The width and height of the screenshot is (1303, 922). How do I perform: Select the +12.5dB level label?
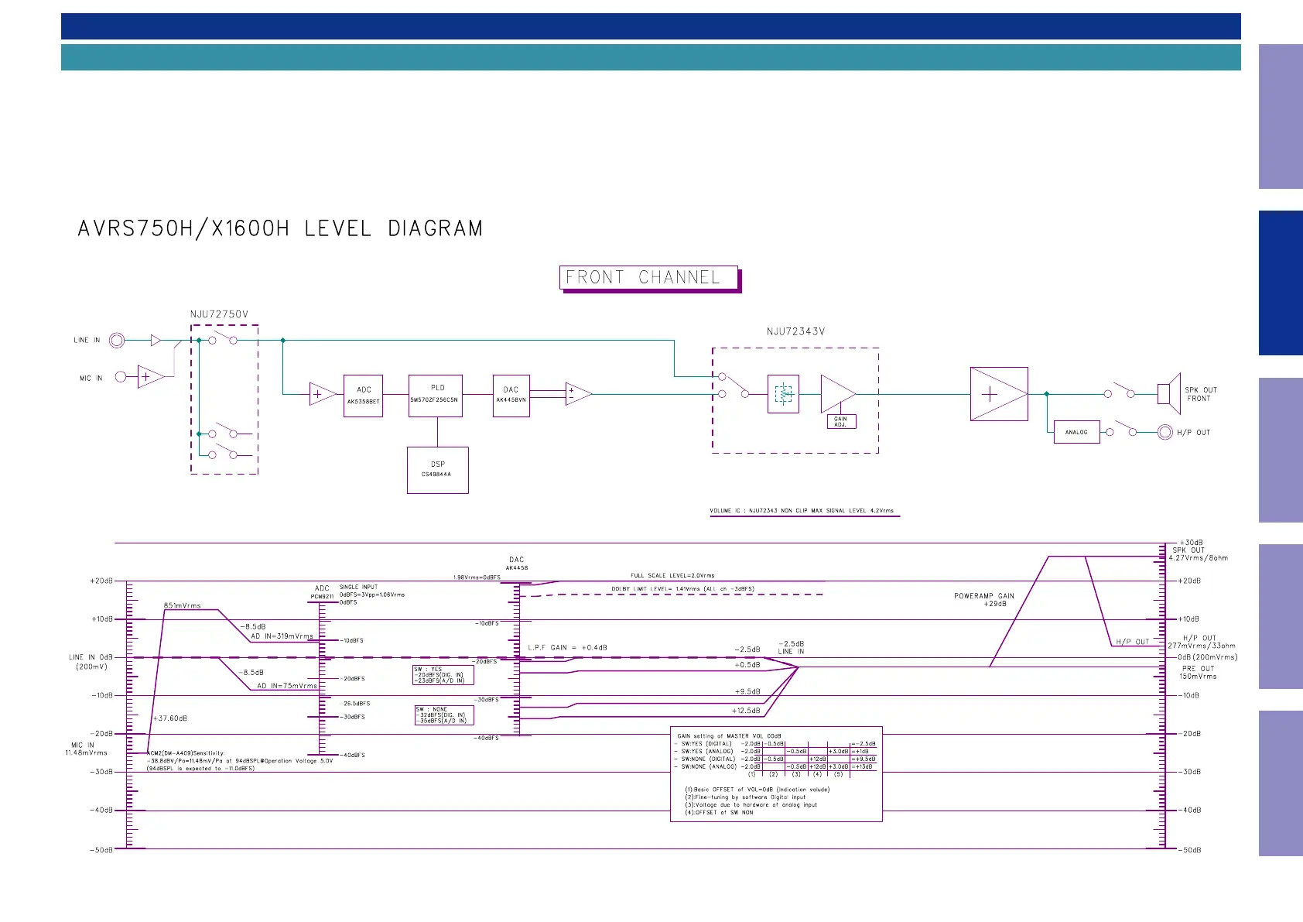click(746, 711)
